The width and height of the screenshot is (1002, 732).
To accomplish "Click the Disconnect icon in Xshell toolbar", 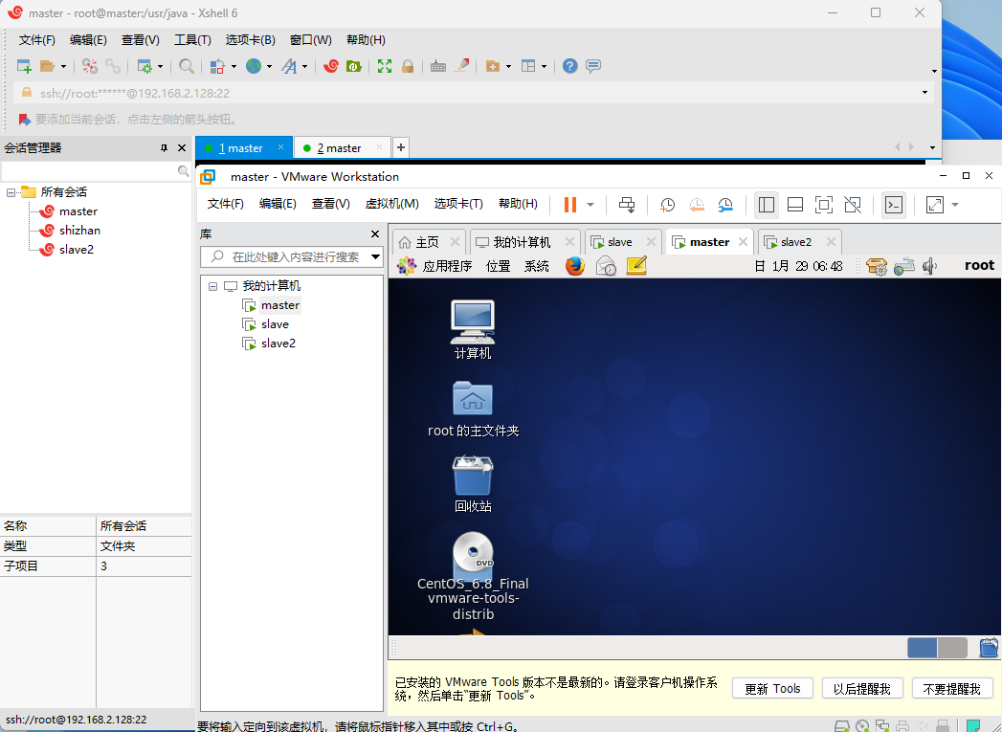I will (x=90, y=66).
